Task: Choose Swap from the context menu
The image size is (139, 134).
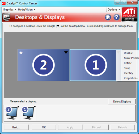Action: coord(127,68)
